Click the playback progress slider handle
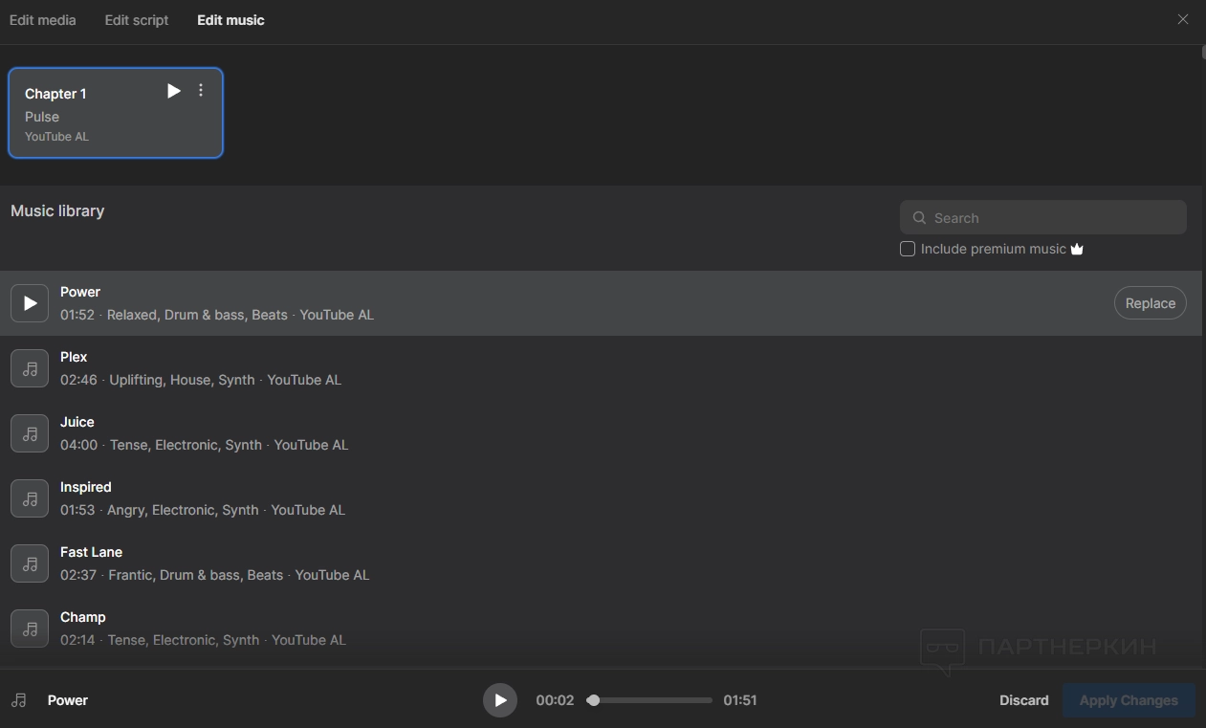Viewport: 1206px width, 728px height. (593, 700)
